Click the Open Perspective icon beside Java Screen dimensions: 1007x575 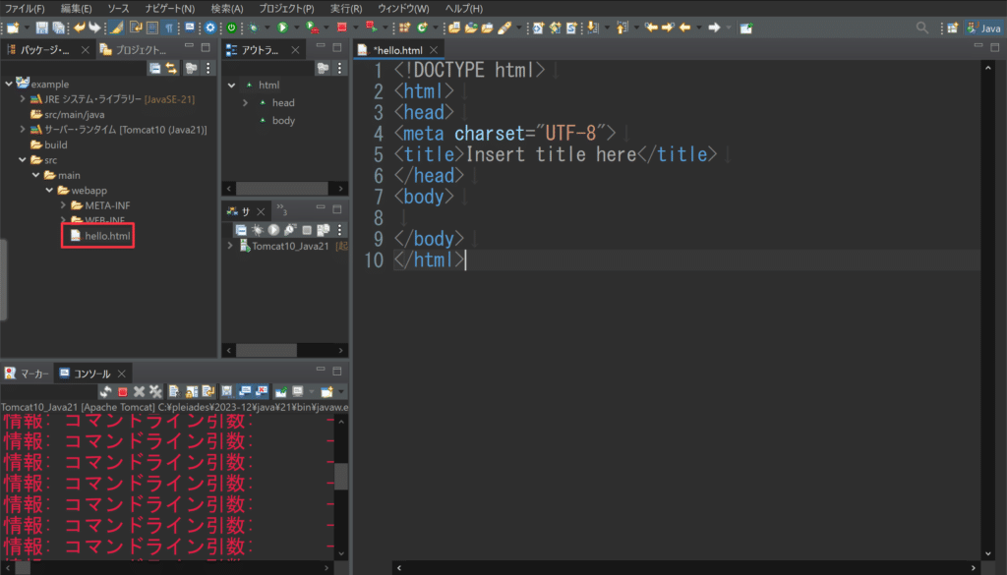[952, 28]
